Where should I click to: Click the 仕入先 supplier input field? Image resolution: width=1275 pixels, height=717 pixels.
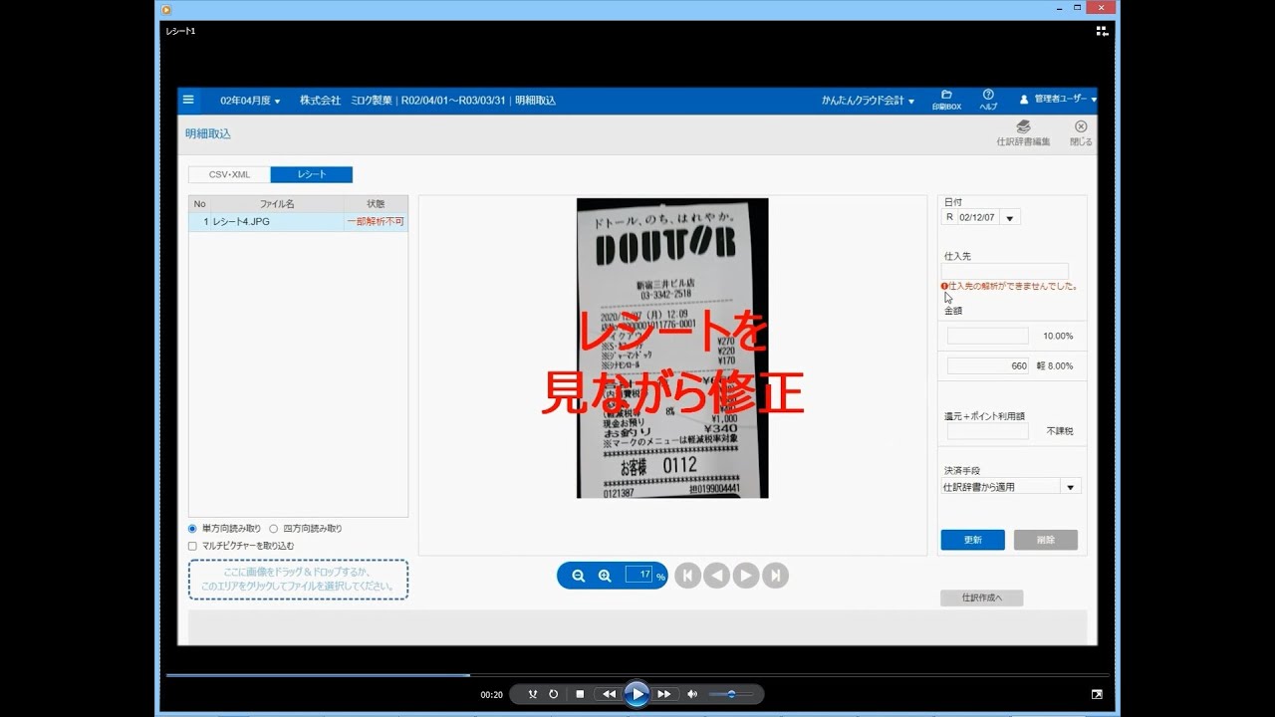tap(1005, 271)
